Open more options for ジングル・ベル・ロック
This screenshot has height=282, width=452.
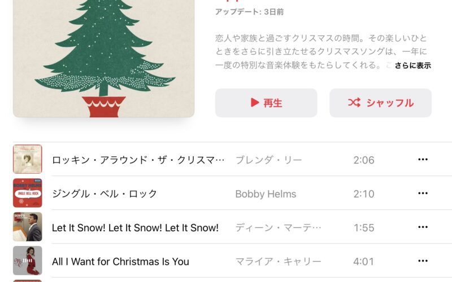click(423, 193)
